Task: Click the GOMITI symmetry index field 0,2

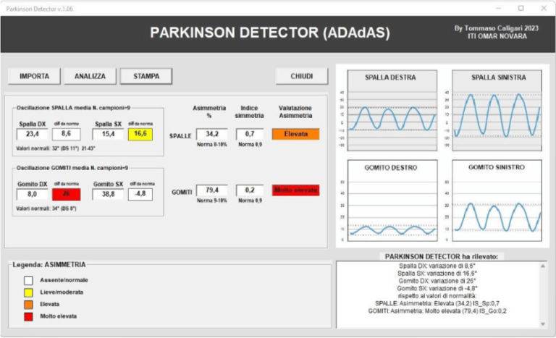Action: coord(250,190)
